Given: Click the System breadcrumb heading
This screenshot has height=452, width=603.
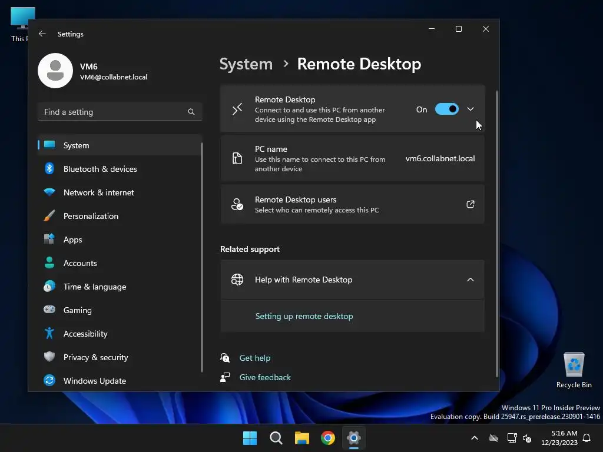Looking at the screenshot, I should (x=246, y=64).
